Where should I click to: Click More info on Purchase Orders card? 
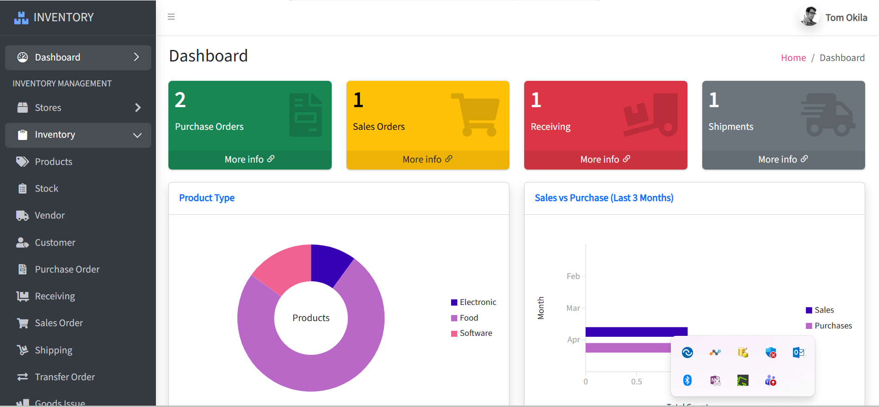click(250, 159)
